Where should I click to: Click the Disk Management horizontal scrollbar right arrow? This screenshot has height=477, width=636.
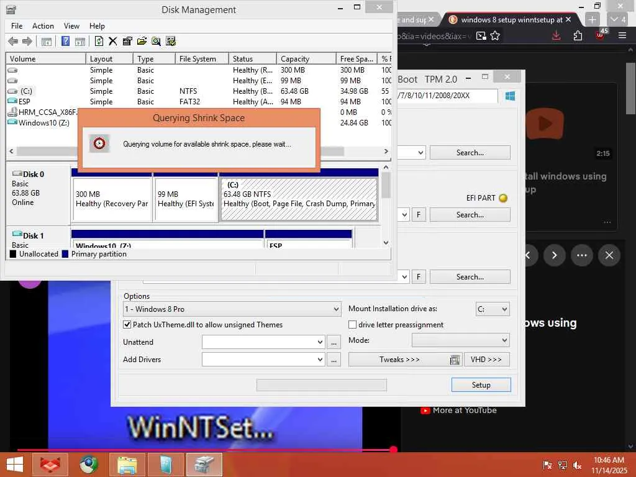click(386, 152)
